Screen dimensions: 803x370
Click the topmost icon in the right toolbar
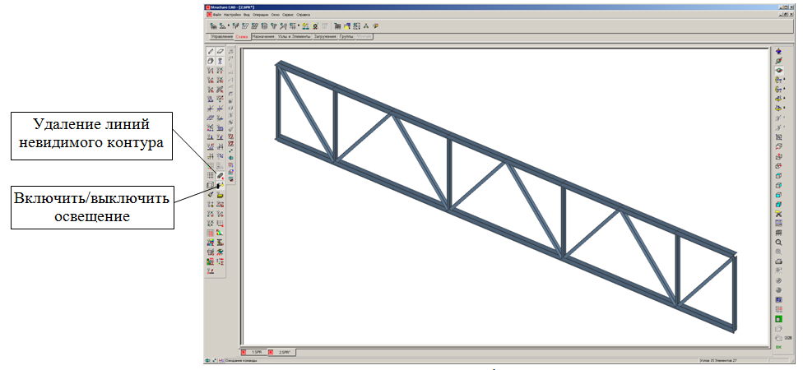point(778,51)
